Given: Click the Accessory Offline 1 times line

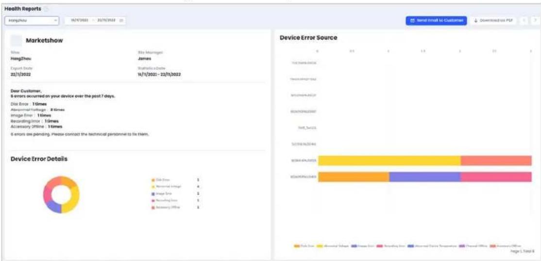Looking at the screenshot, I should point(36,126).
